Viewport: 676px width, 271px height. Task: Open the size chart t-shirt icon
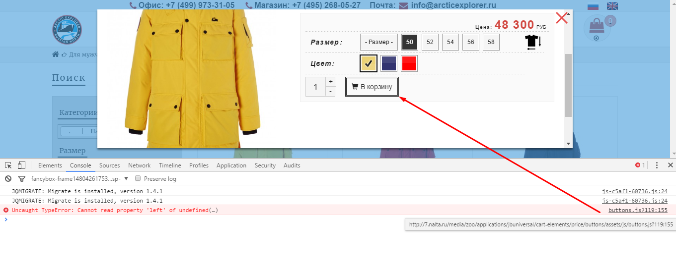533,42
